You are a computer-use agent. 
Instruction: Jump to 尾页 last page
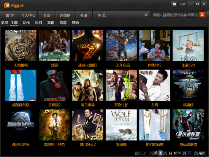coord(202,153)
